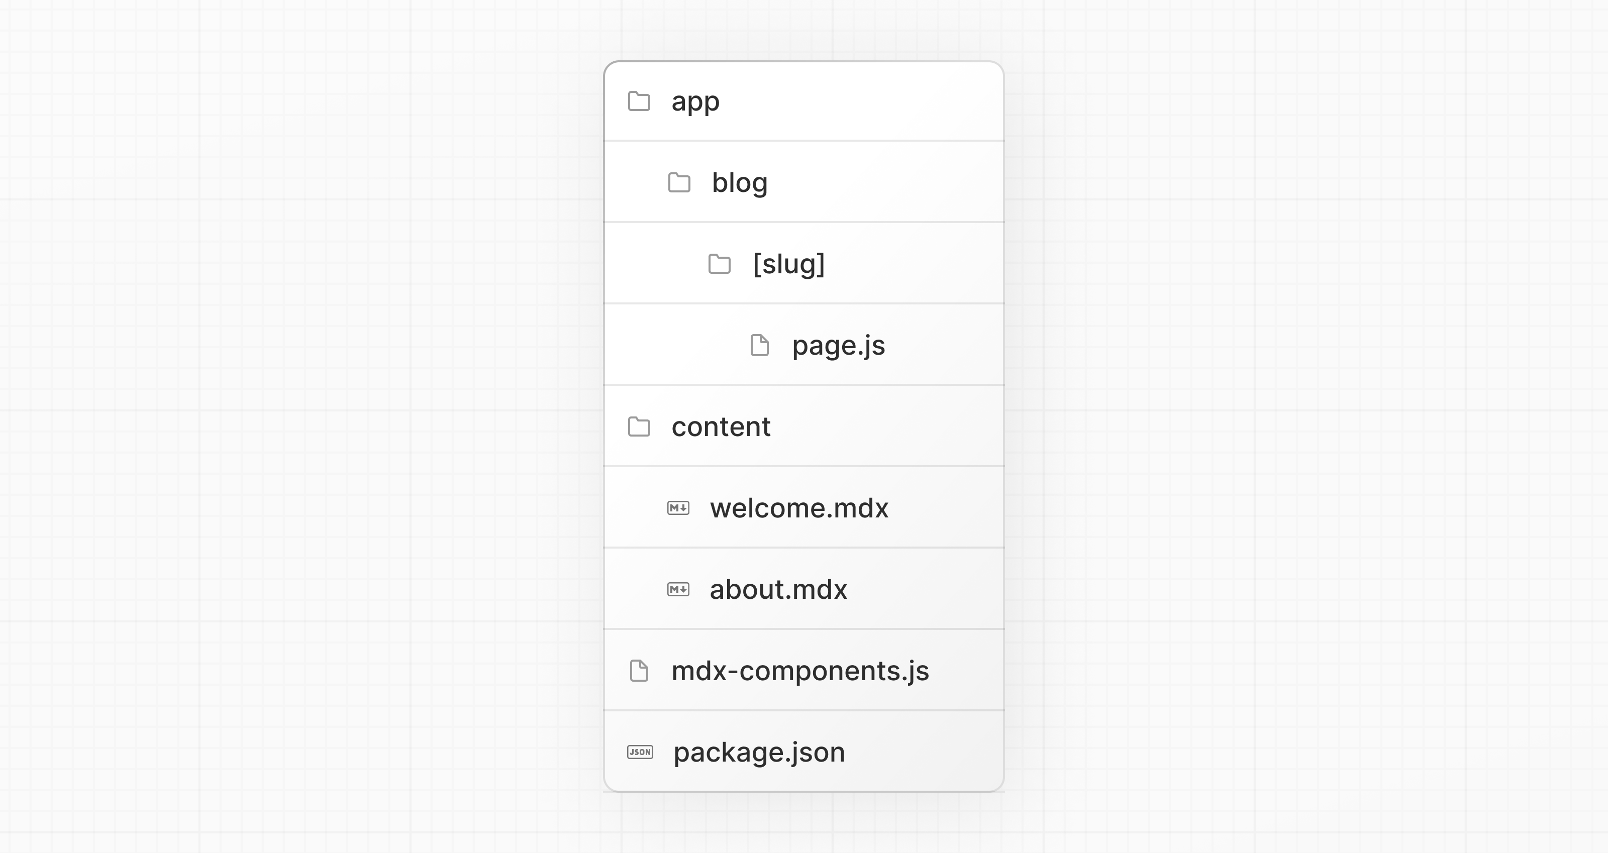Open the package.json file
This screenshot has width=1608, height=853.
[x=759, y=752]
